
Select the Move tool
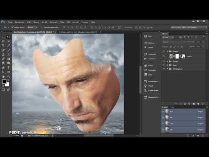coord(9,37)
